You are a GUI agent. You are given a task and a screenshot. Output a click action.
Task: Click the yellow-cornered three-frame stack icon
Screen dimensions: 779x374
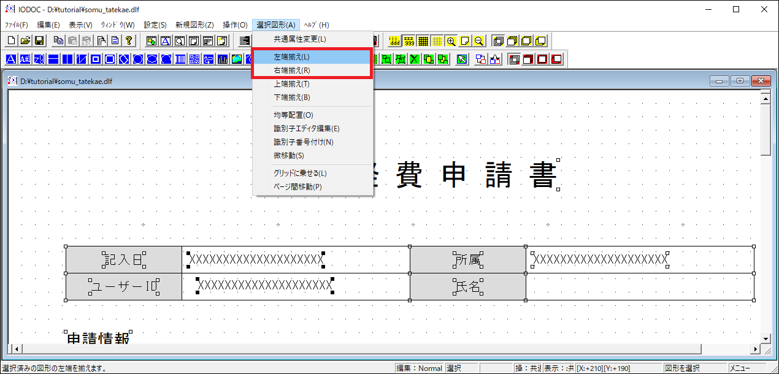[499, 40]
